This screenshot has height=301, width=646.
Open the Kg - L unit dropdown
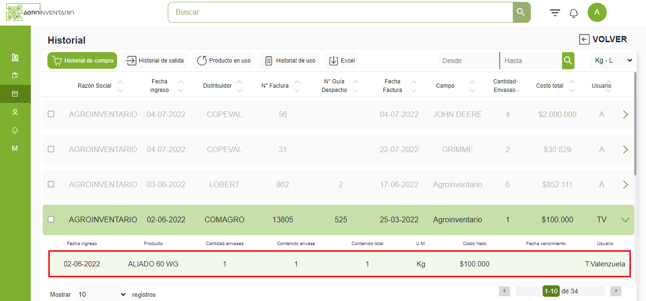click(611, 61)
